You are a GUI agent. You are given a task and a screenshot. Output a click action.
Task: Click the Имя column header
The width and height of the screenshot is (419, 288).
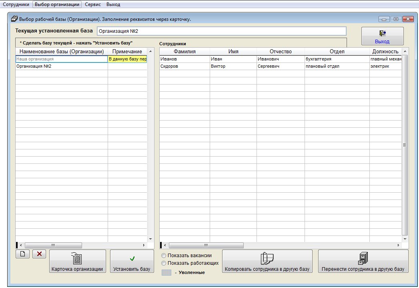pos(233,51)
